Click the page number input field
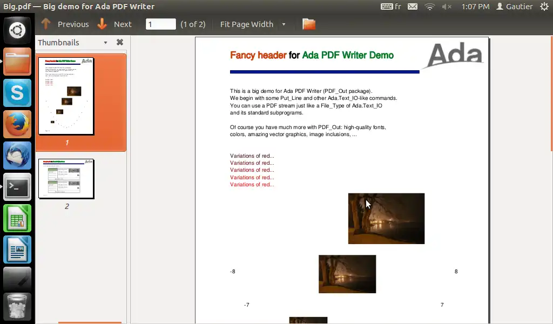The width and height of the screenshot is (553, 324). (161, 24)
